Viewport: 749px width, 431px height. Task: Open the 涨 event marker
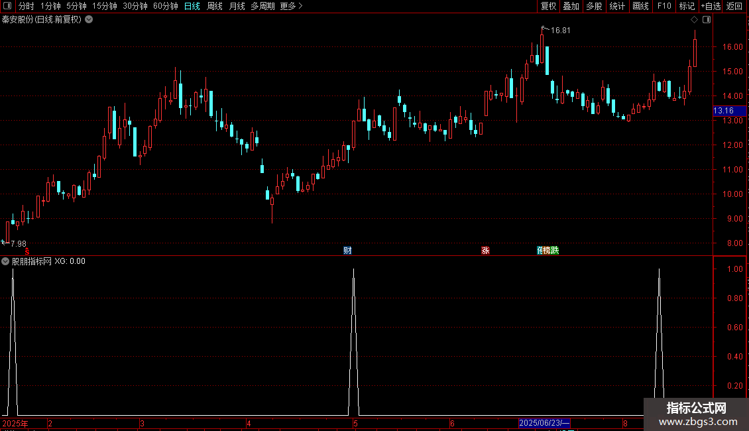[485, 251]
